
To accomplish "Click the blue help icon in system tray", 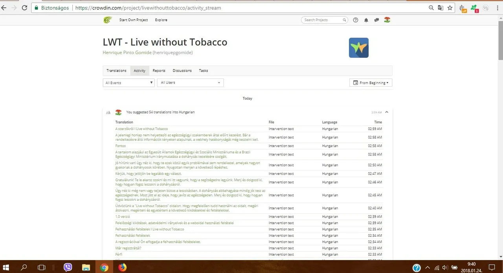I will point(417,268).
